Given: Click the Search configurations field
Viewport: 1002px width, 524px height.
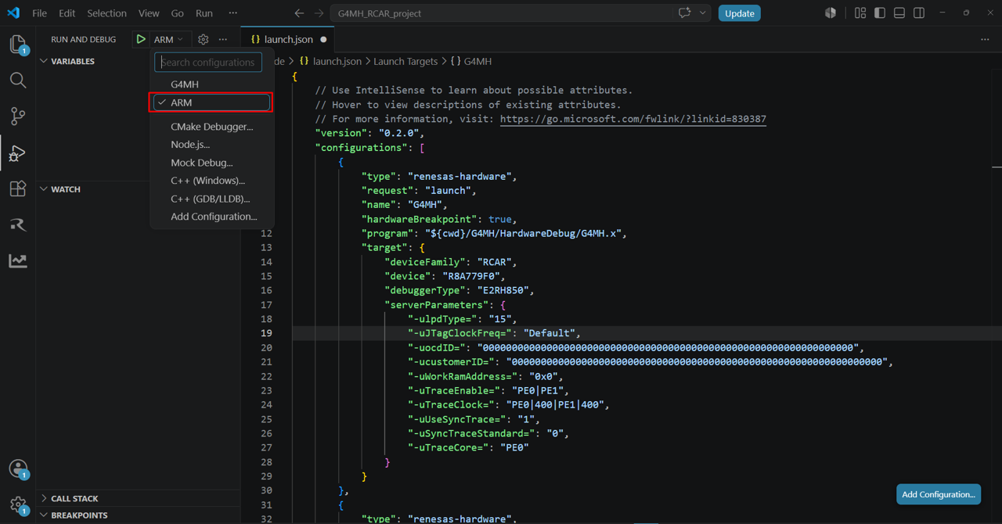Looking at the screenshot, I should (x=208, y=62).
